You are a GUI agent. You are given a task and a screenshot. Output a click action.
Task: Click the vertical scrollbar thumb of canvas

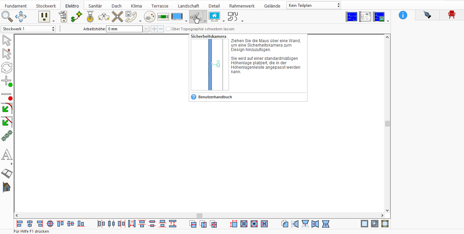click(387, 123)
